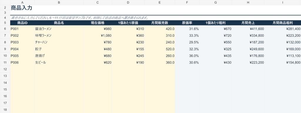Select the ¥550 unit profit cell
Screen dimensions: 301x113
pyautogui.click(x=215, y=42)
